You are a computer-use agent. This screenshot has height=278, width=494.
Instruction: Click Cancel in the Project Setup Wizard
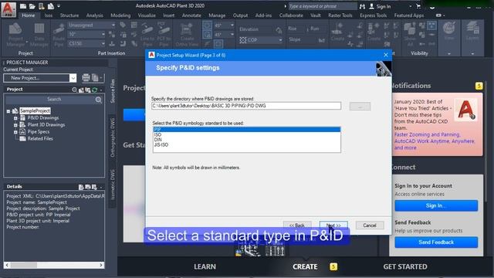click(370, 225)
